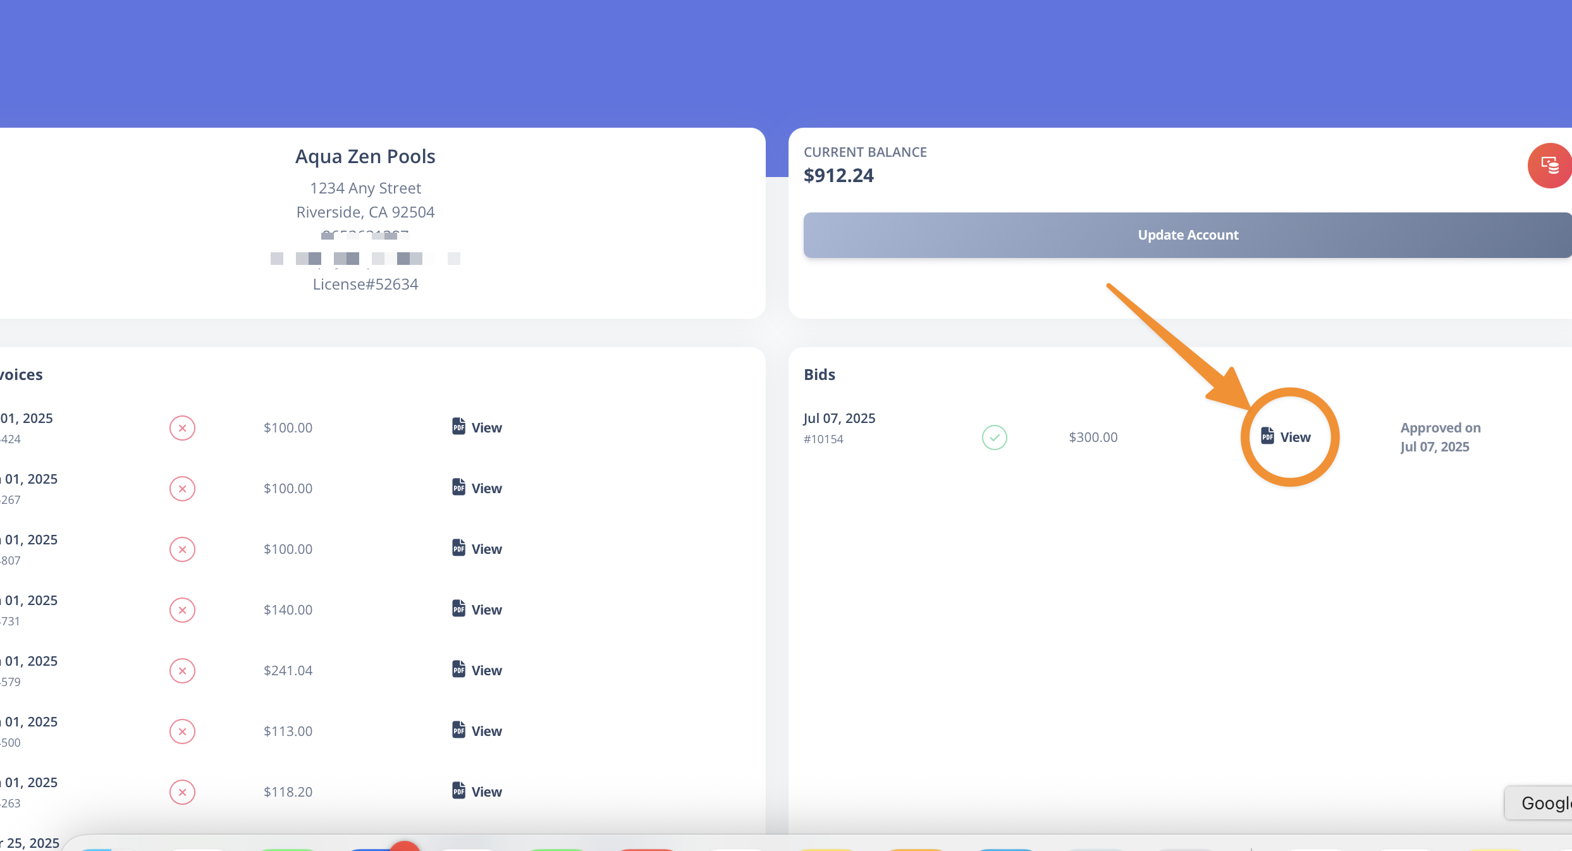Image resolution: width=1572 pixels, height=851 pixels.
Task: Click the Google button at bottom right
Action: click(x=1543, y=803)
